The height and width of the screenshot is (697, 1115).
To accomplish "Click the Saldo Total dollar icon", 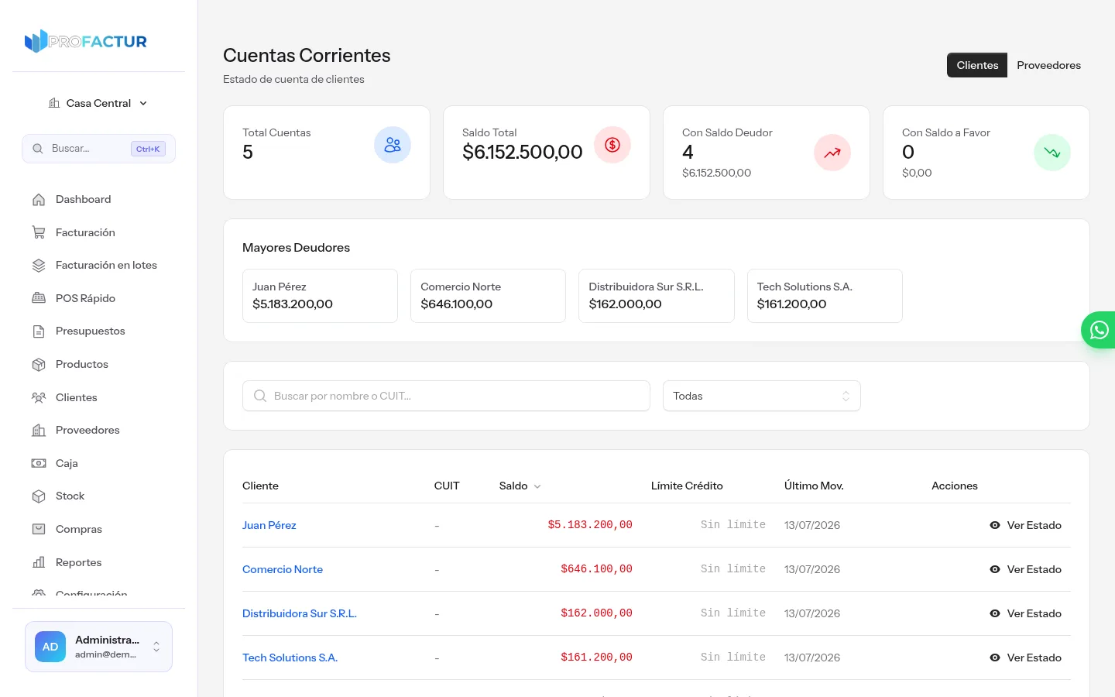I will pyautogui.click(x=612, y=145).
